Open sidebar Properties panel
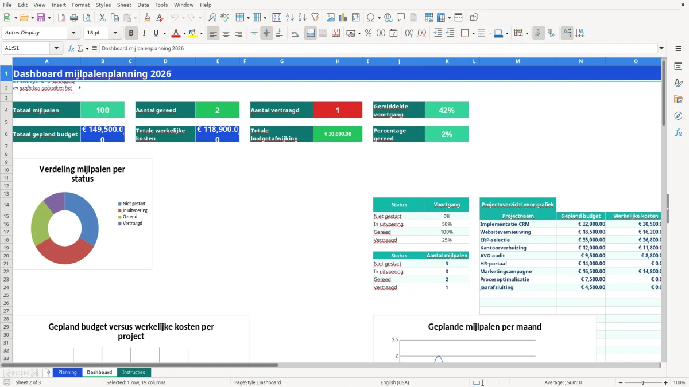This screenshot has height=387, width=689. pos(678,66)
